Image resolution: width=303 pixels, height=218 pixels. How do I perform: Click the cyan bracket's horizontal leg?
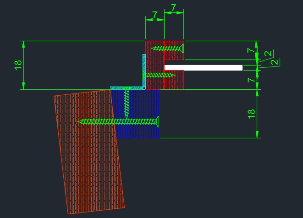pos(126,87)
